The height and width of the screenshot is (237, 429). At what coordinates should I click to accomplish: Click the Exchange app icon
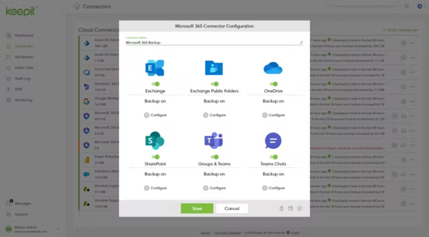[x=155, y=68]
